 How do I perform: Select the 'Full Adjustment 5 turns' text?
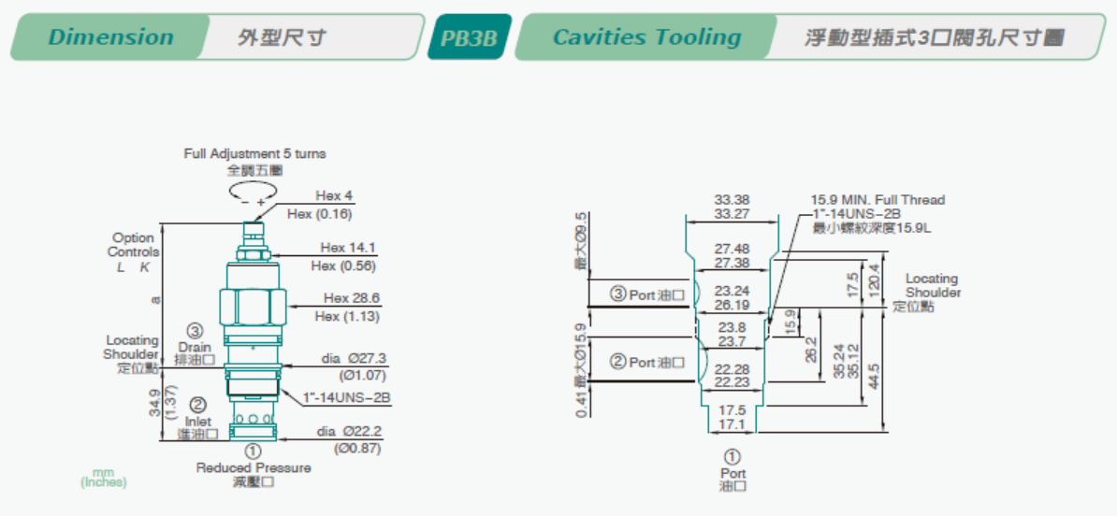255,153
